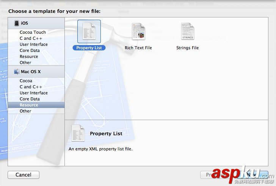Click the Strings File label
This screenshot has height=186, width=276.
coord(187,48)
